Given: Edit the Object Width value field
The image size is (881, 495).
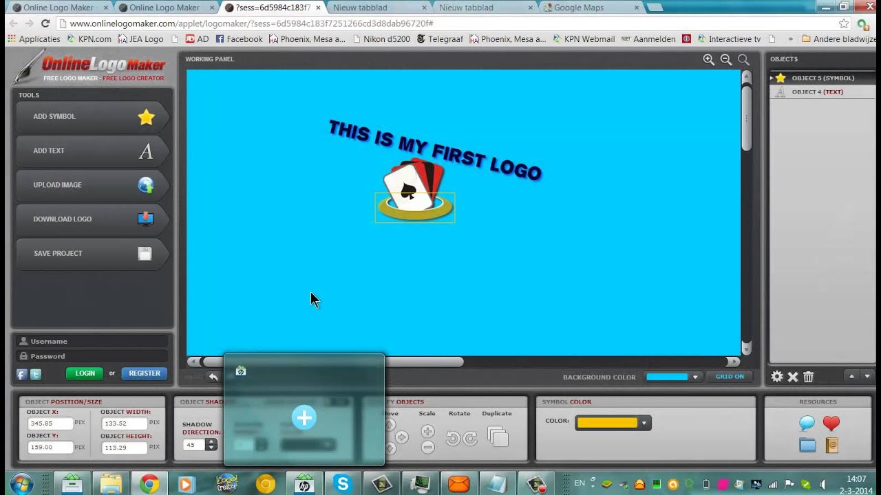Looking at the screenshot, I should coord(124,424).
